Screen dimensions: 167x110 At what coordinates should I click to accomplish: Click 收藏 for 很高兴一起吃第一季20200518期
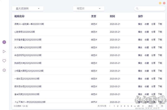pos(147,24)
